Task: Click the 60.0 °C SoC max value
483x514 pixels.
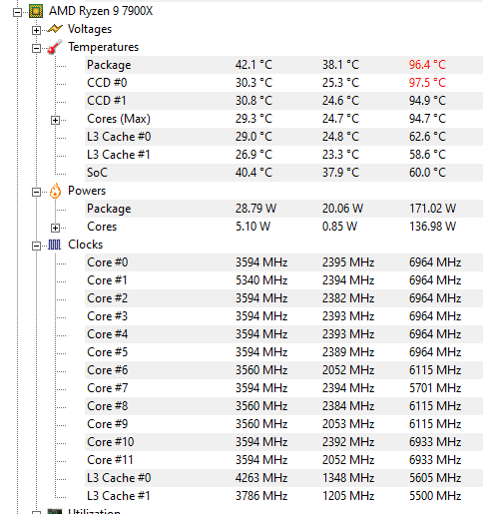Action: click(427, 173)
